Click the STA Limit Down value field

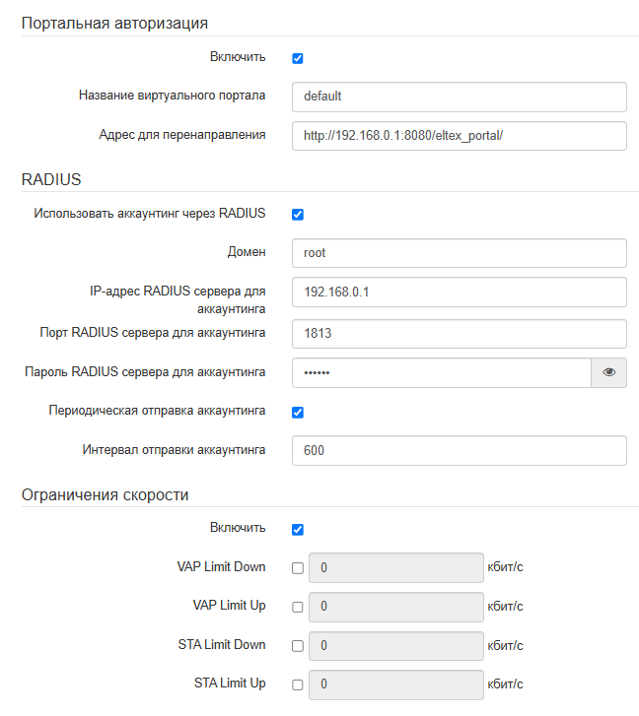(395, 646)
